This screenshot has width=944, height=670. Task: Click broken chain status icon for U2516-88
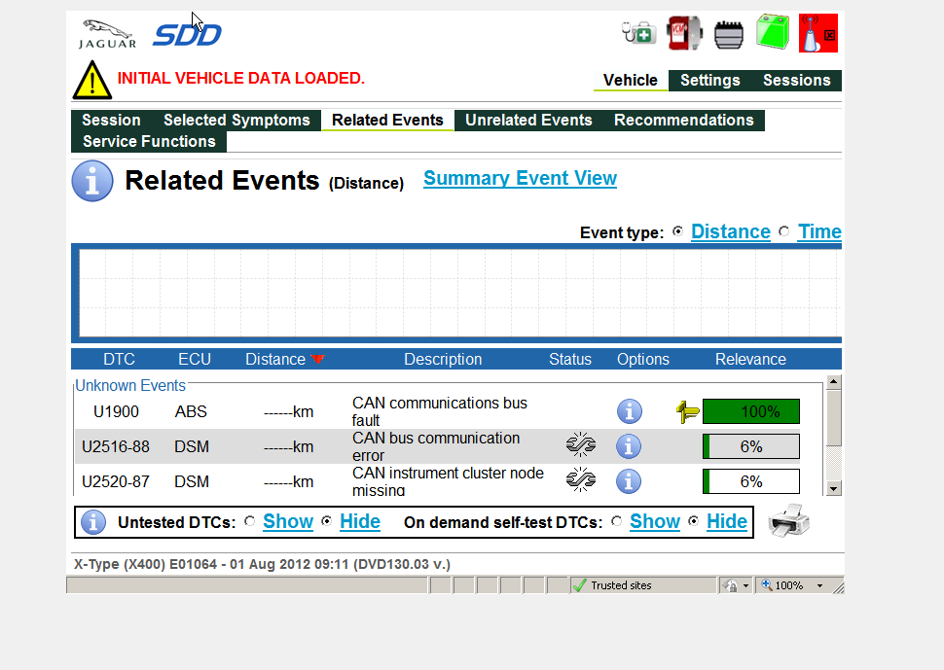[x=580, y=446]
